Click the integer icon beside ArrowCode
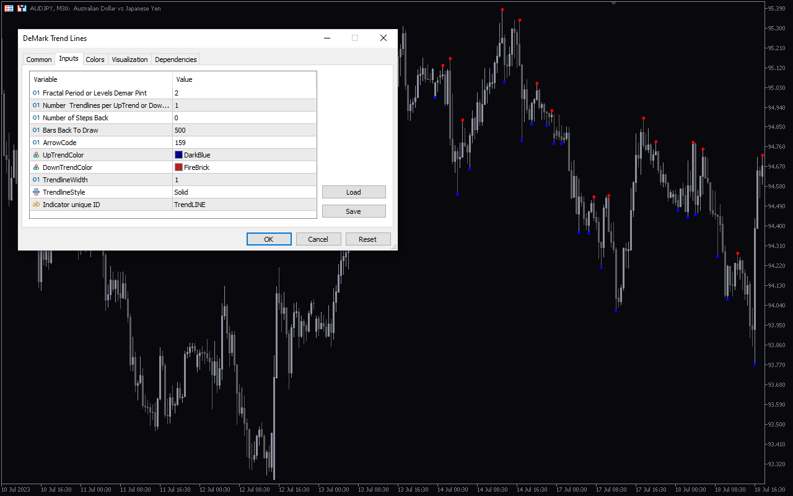Viewport: 793px width, 496px height. [x=36, y=143]
